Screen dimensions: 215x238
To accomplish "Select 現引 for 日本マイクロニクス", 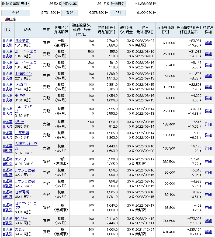I will [x=9, y=210].
